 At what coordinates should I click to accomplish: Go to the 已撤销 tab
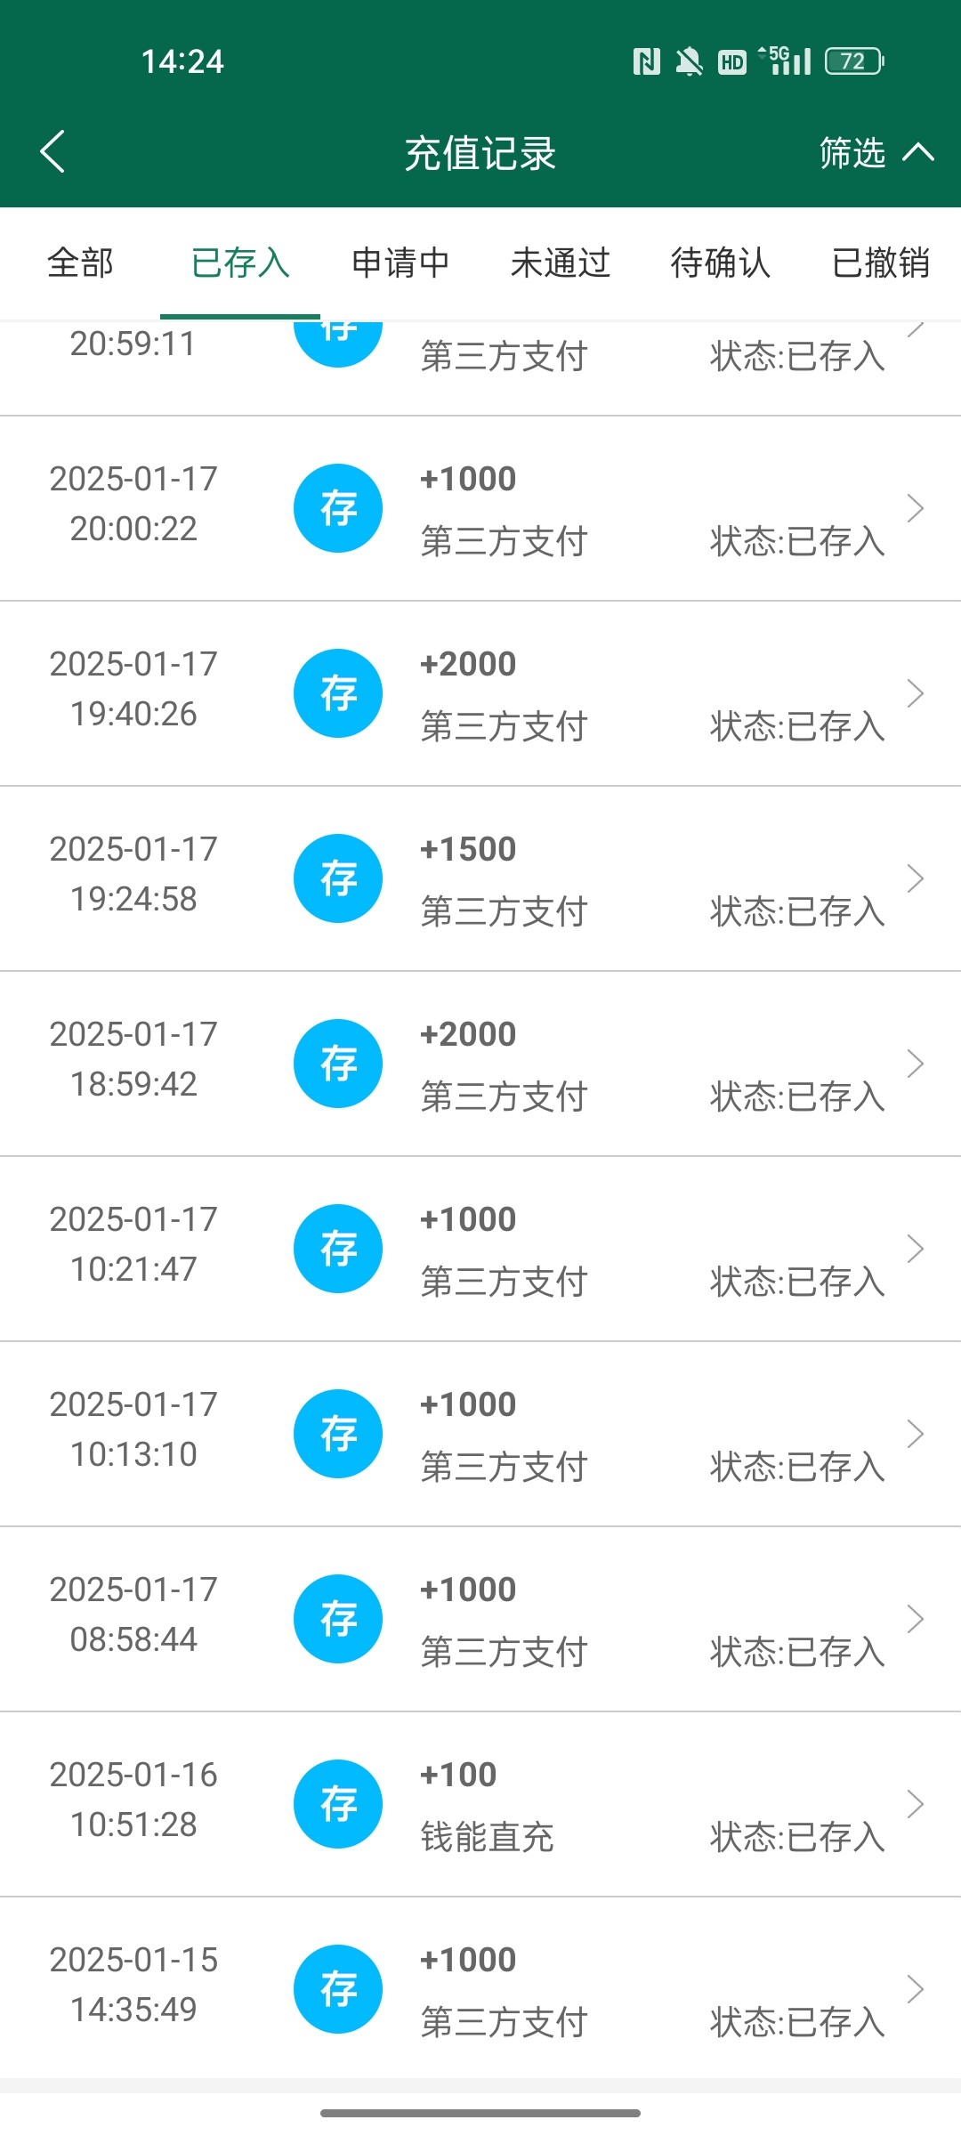pos(881,263)
